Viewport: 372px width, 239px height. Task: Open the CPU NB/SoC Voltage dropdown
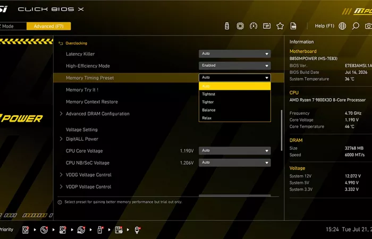pyautogui.click(x=235, y=163)
